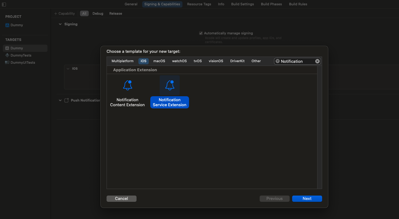This screenshot has width=399, height=219.
Task: Collapse the iOS signing subsection
Action: [x=68, y=68]
